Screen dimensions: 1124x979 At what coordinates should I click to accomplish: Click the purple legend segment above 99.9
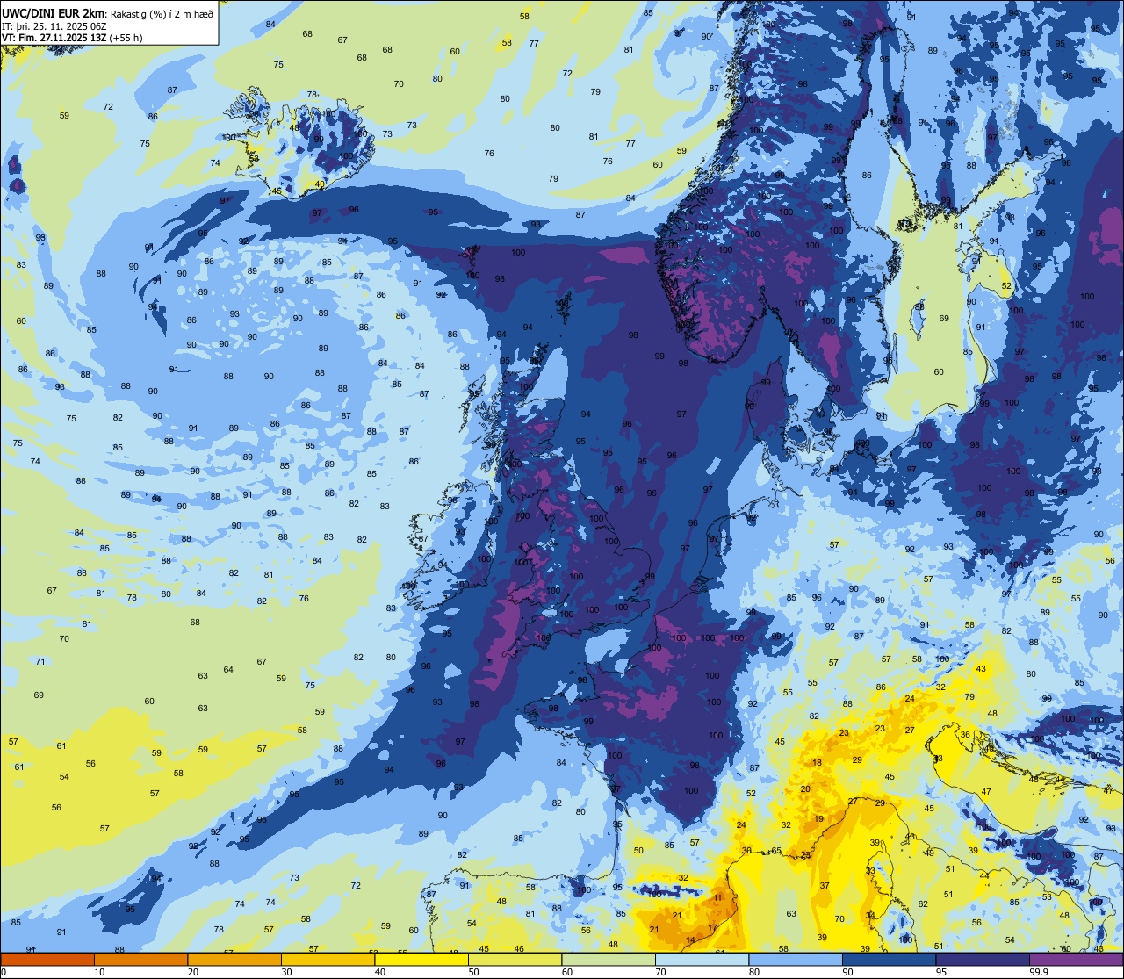point(1076,960)
